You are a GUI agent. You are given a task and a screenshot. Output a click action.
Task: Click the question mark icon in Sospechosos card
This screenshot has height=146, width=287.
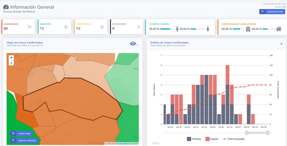[102, 27]
